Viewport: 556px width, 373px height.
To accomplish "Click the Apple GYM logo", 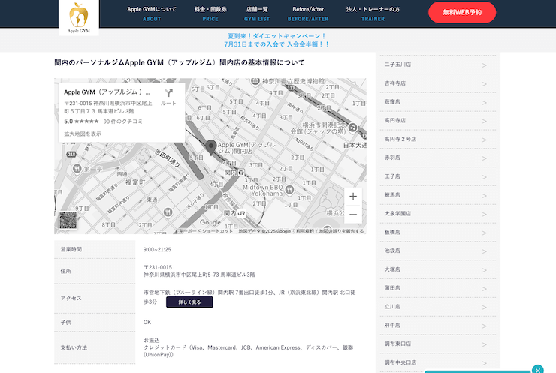I will click(x=79, y=17).
